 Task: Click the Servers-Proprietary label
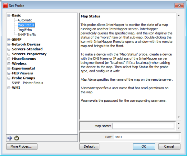(x=29, y=54)
